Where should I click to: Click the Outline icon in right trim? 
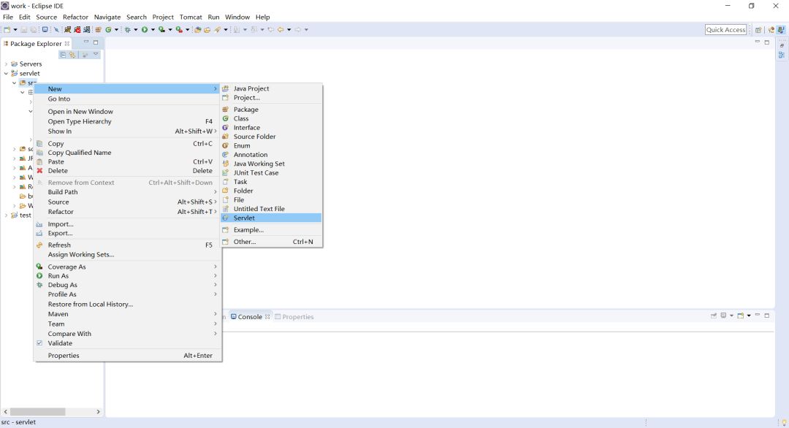[782, 54]
